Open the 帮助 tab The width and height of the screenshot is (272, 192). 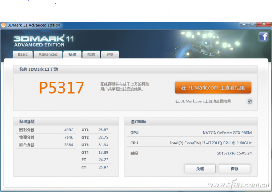click(x=91, y=54)
